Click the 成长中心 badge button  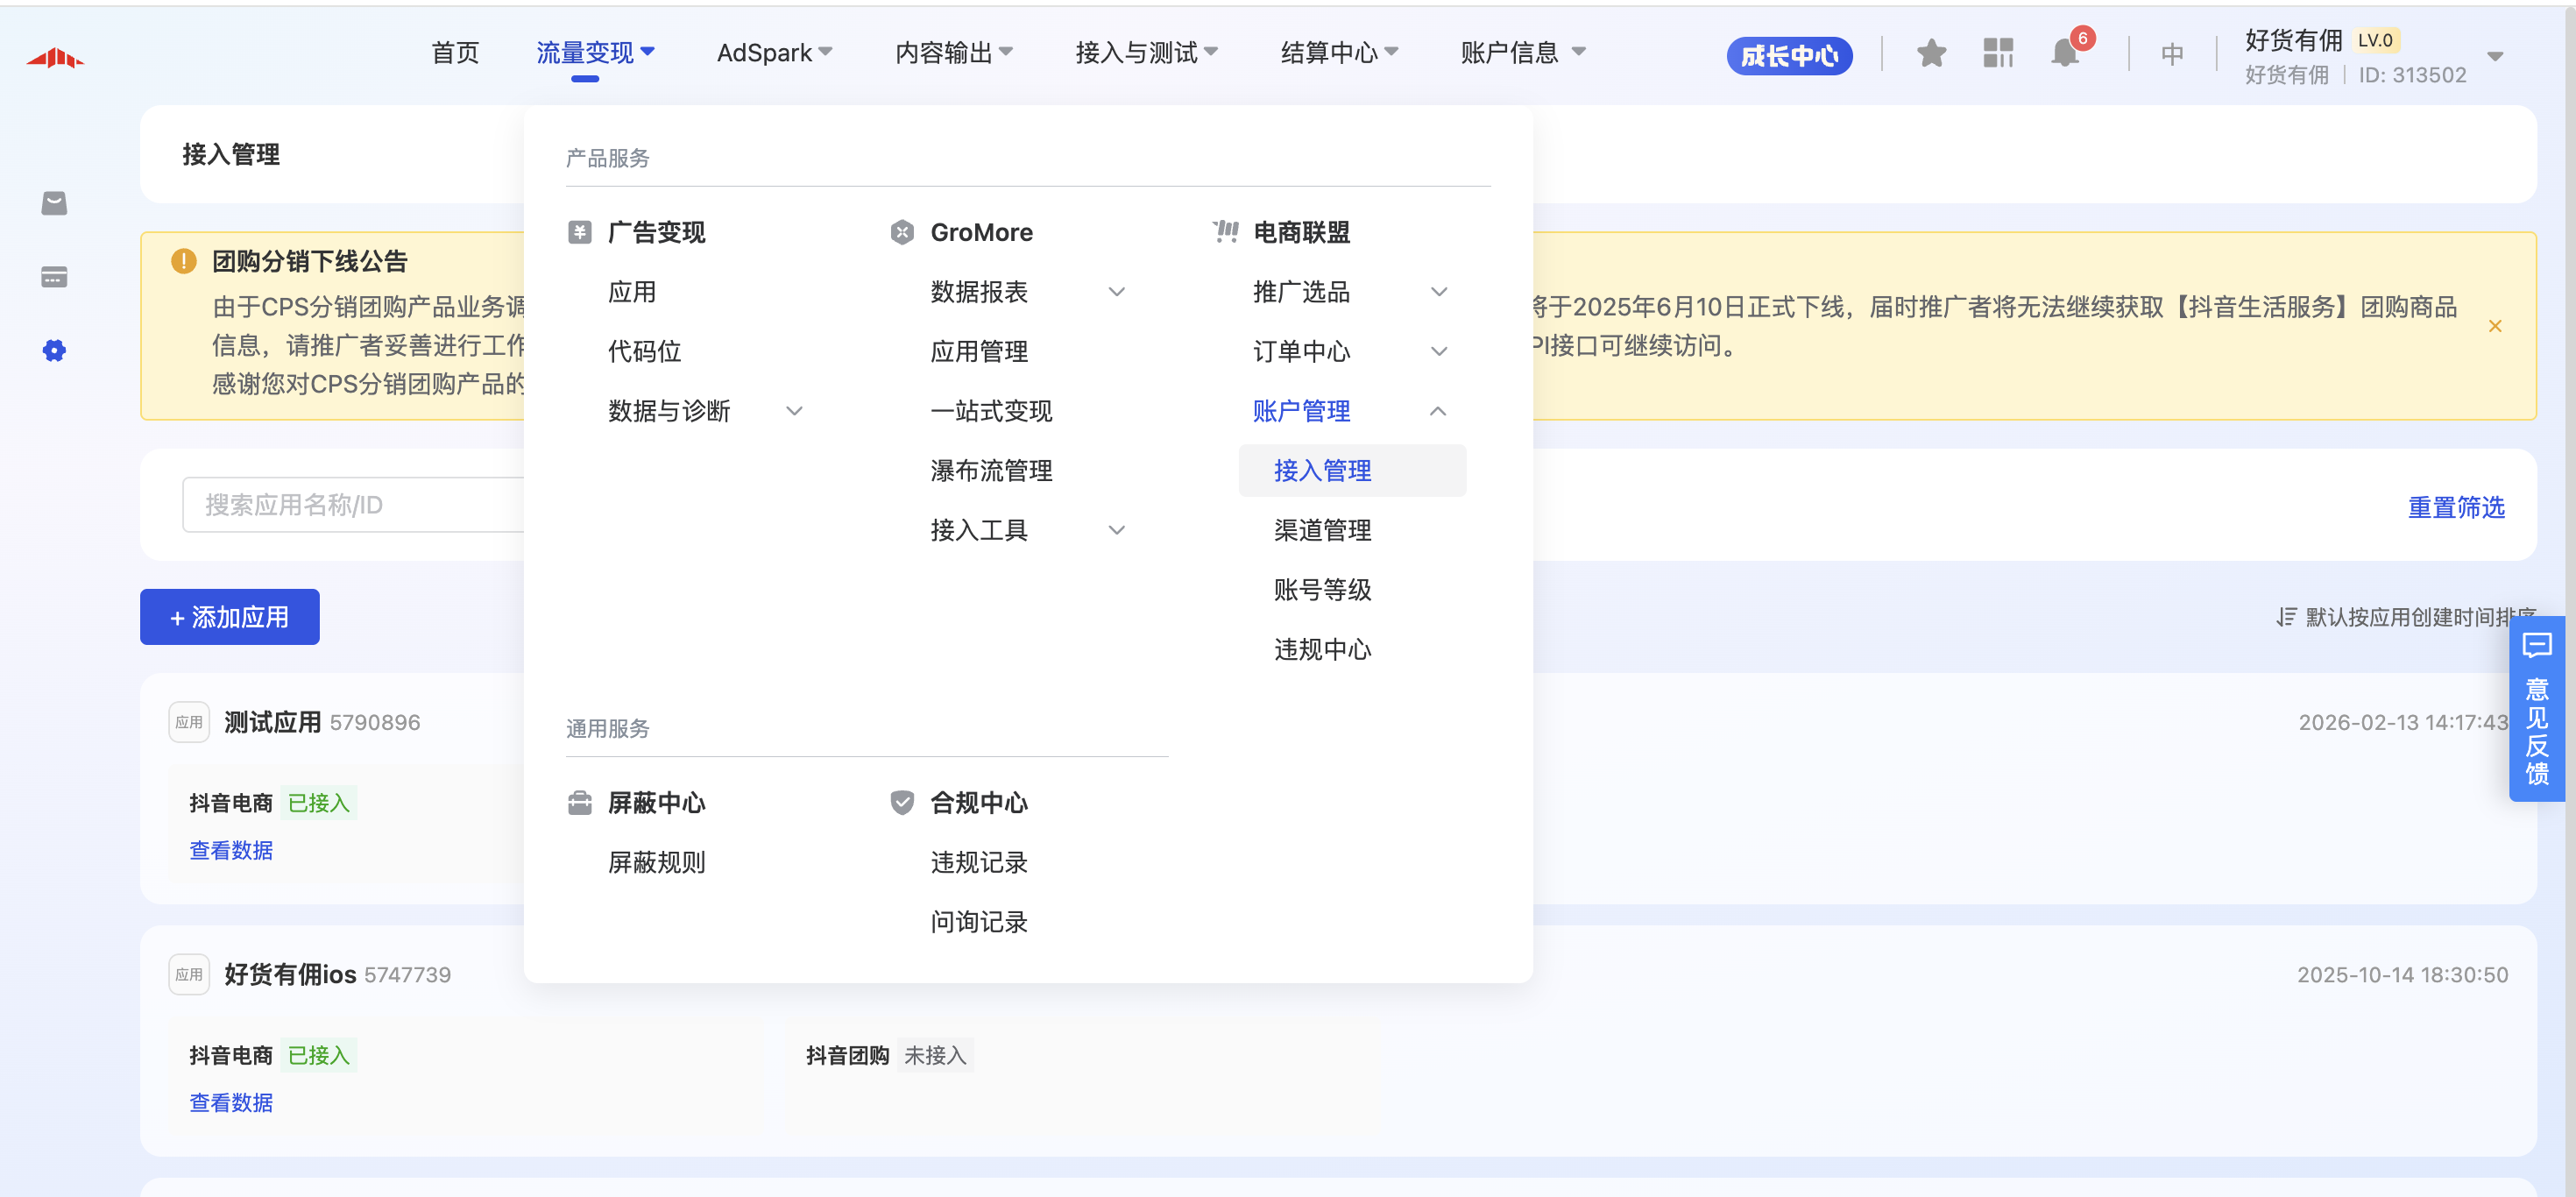tap(1789, 55)
